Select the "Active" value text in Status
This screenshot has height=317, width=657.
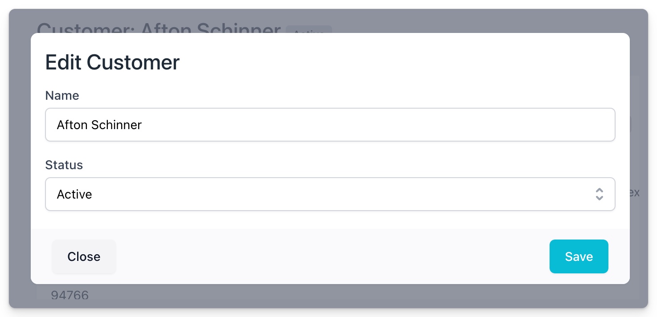click(x=74, y=195)
